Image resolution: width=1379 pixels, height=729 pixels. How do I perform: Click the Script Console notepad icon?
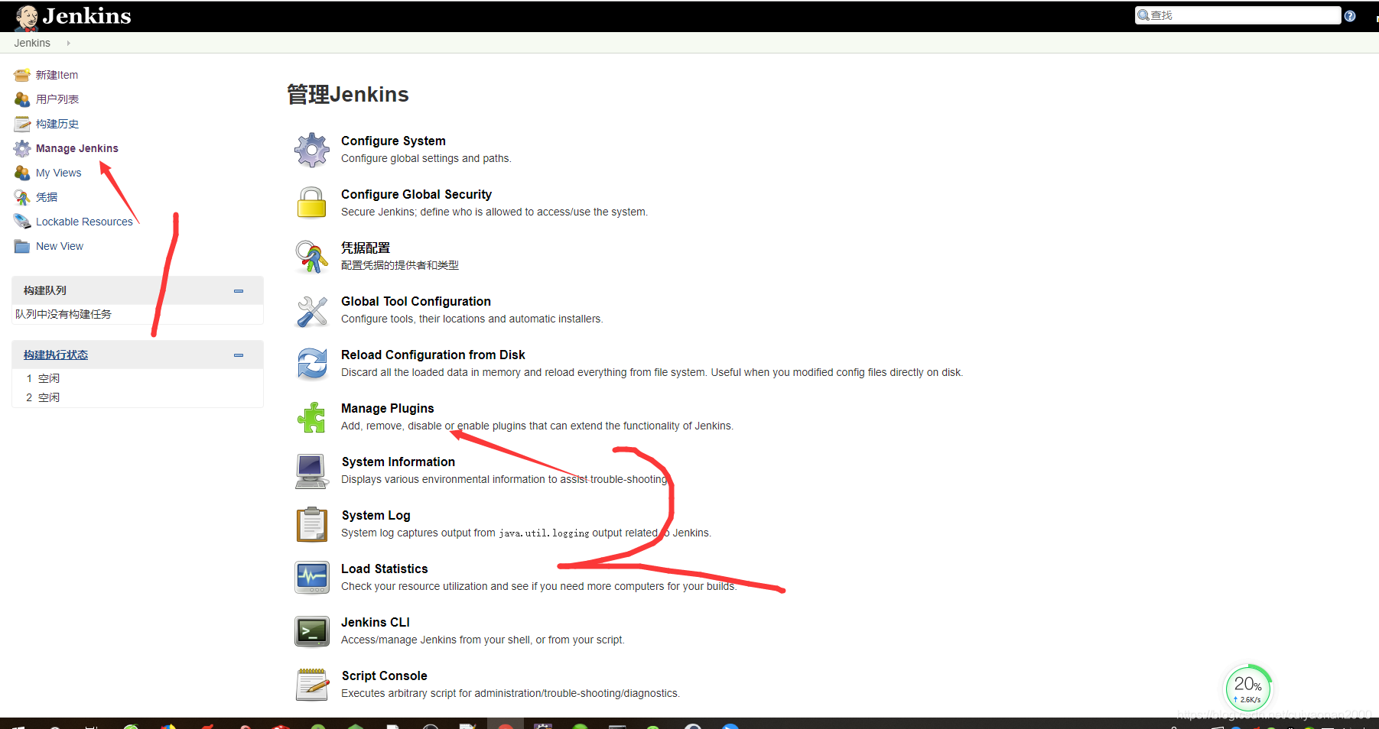tap(312, 685)
